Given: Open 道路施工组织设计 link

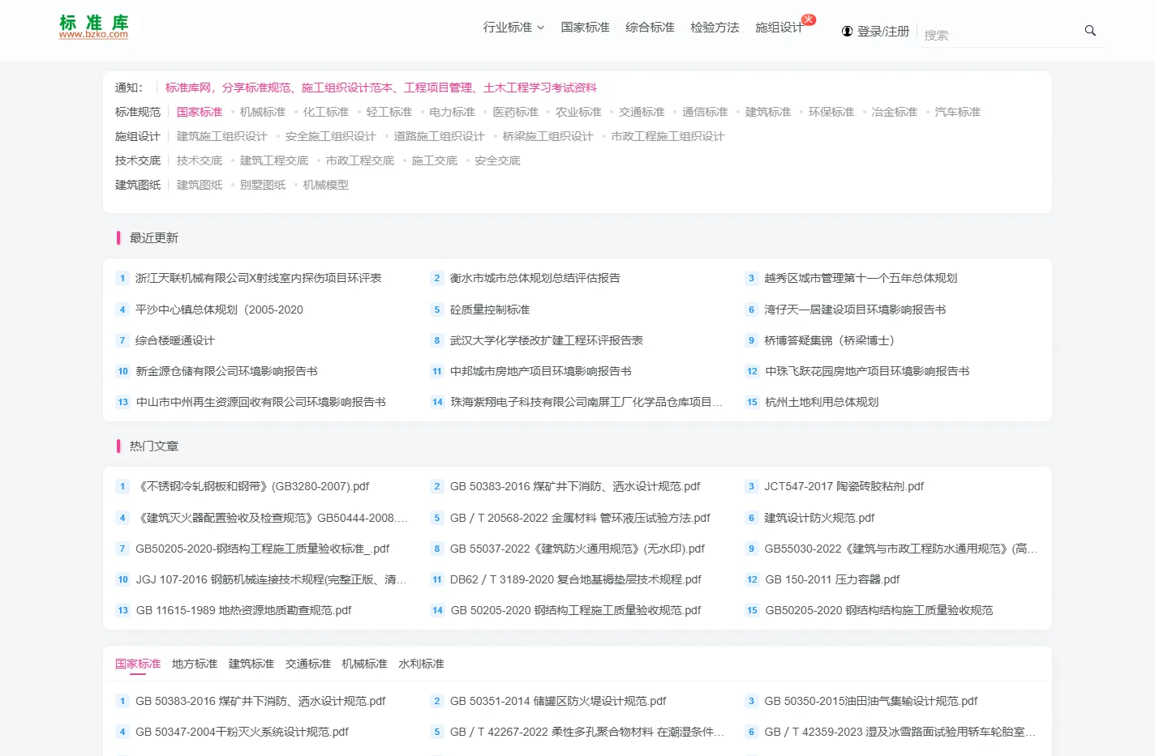Looking at the screenshot, I should coord(440,136).
